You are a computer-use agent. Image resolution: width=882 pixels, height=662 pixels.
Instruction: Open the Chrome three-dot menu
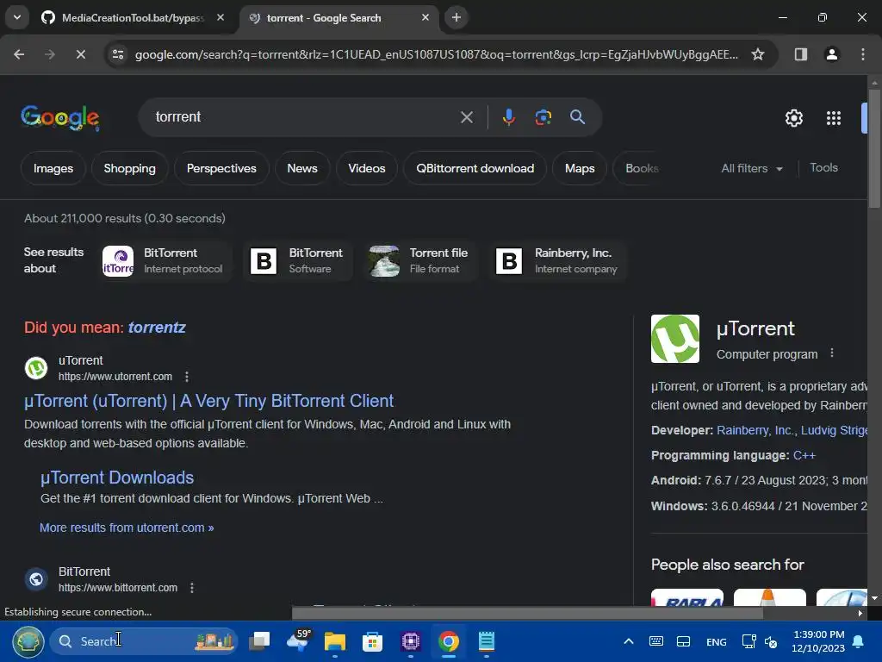pos(863,54)
